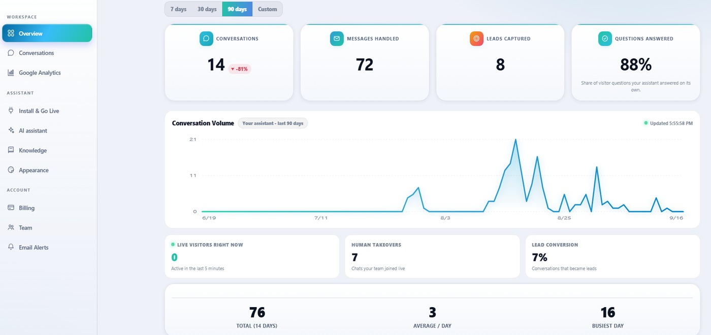711x335 pixels.
Task: Click the Team people icon
Action: coord(11,228)
